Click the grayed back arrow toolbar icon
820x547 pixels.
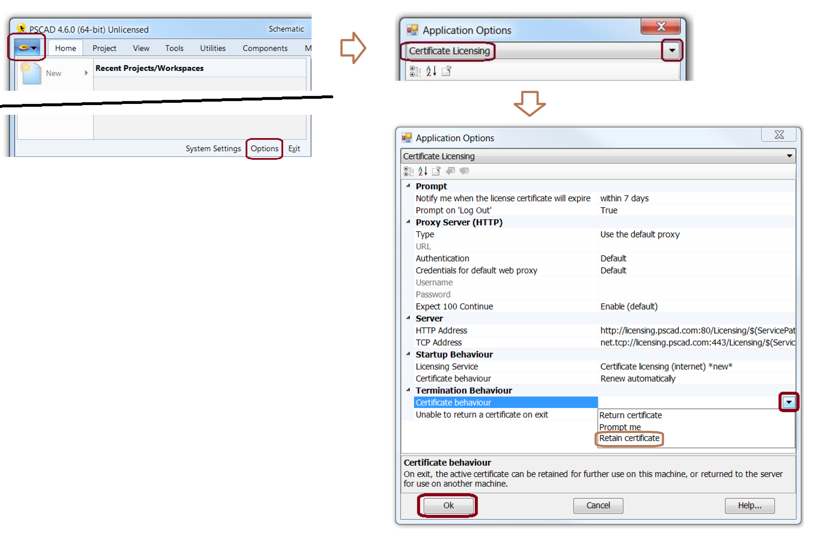click(451, 171)
